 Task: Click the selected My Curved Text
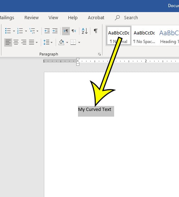click(95, 110)
